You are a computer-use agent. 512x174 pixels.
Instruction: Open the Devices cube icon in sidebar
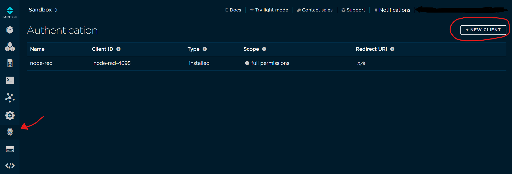click(10, 30)
